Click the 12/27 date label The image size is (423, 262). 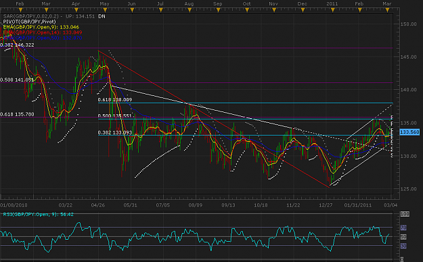point(326,205)
